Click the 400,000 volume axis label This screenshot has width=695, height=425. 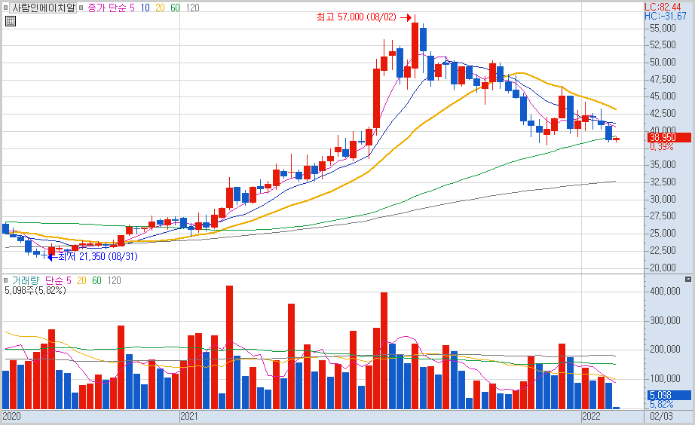point(665,291)
